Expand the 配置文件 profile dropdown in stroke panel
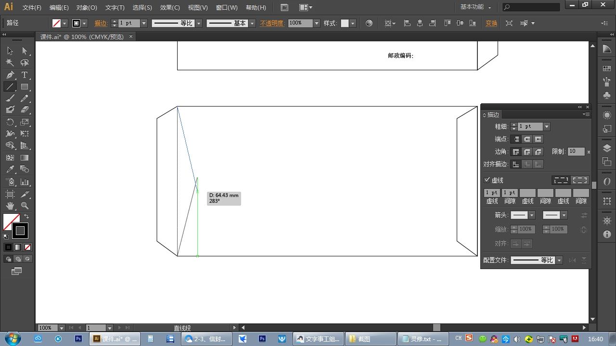The image size is (616, 346). [x=559, y=260]
